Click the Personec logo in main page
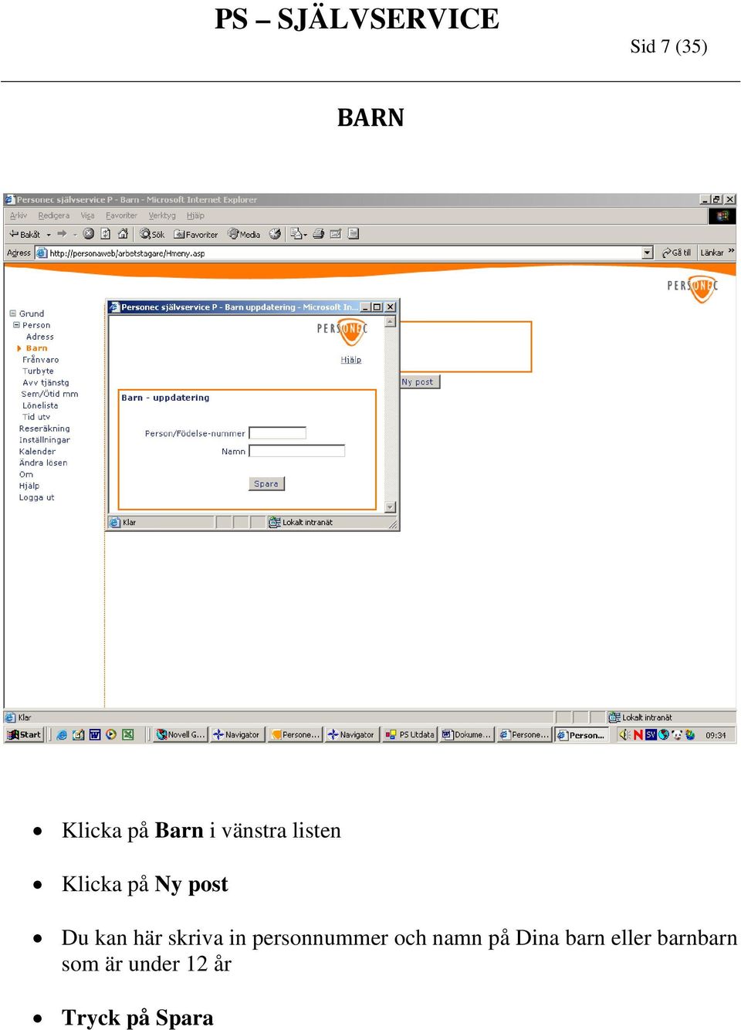 pyautogui.click(x=692, y=288)
